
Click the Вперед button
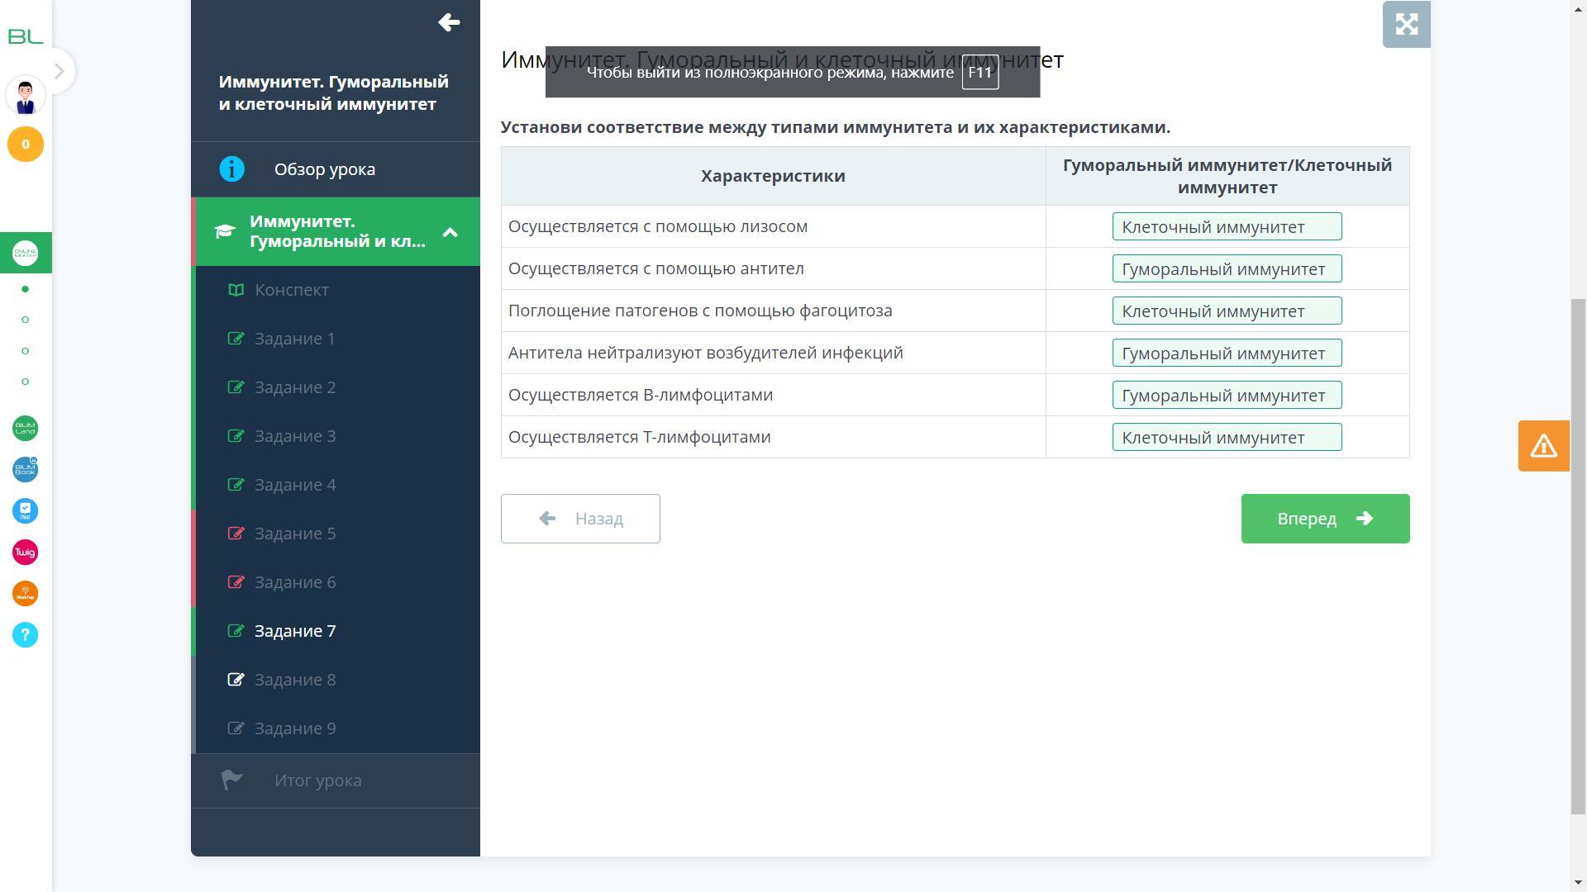coord(1324,519)
